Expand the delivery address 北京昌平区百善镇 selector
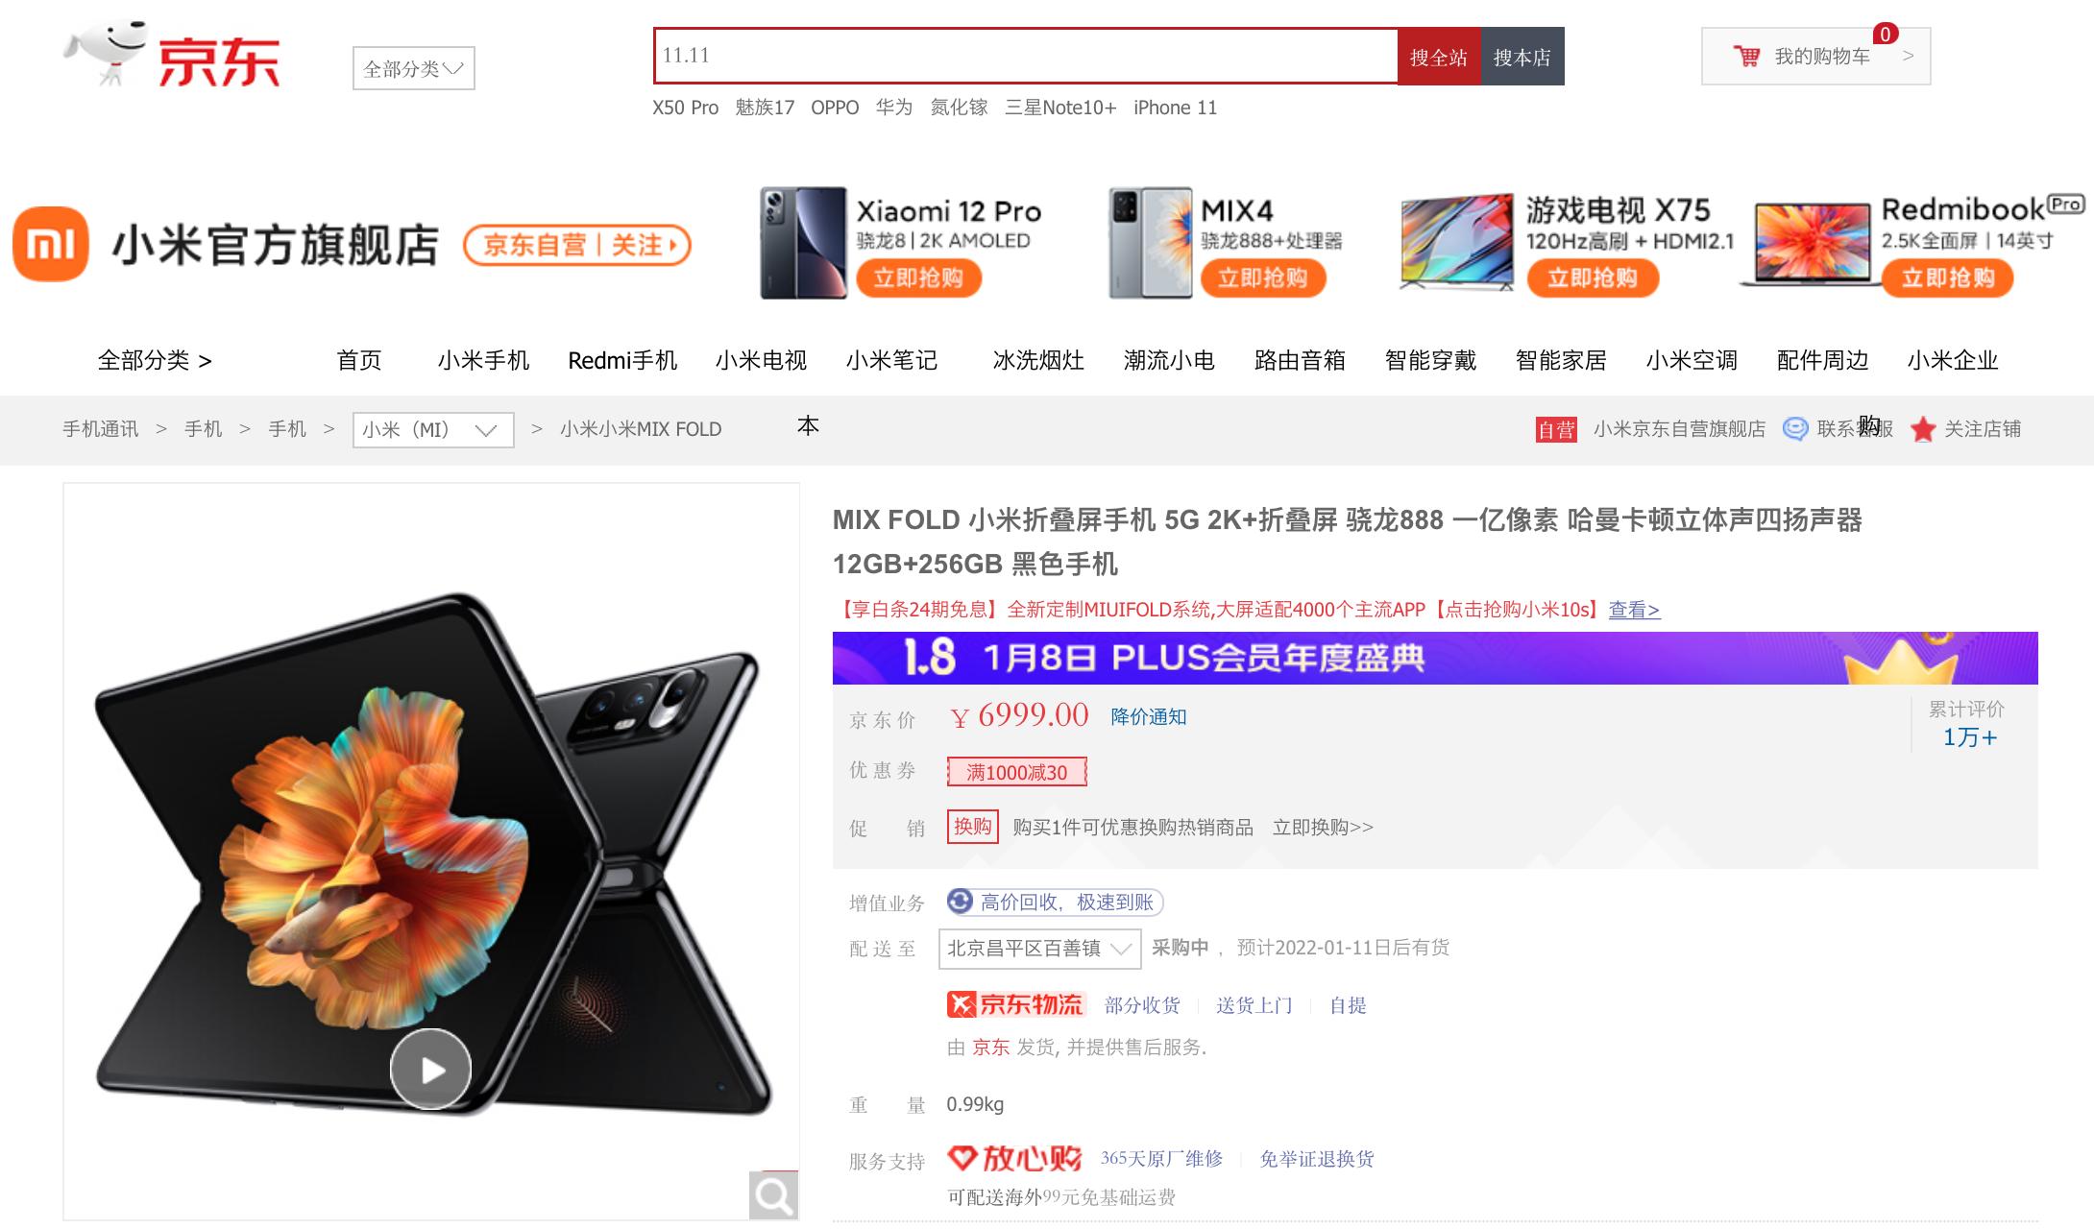 1039,949
